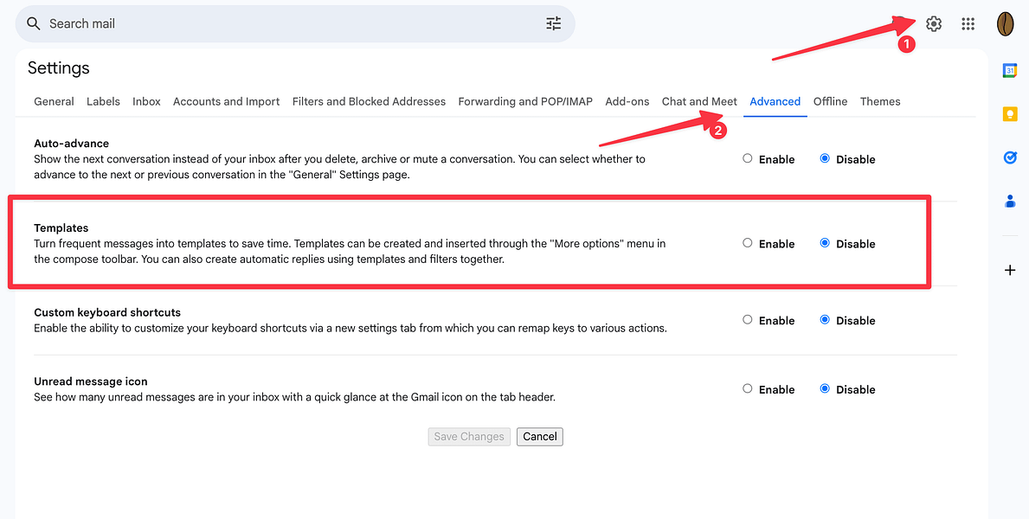Switch to the Themes tab
The width and height of the screenshot is (1029, 519).
880,101
